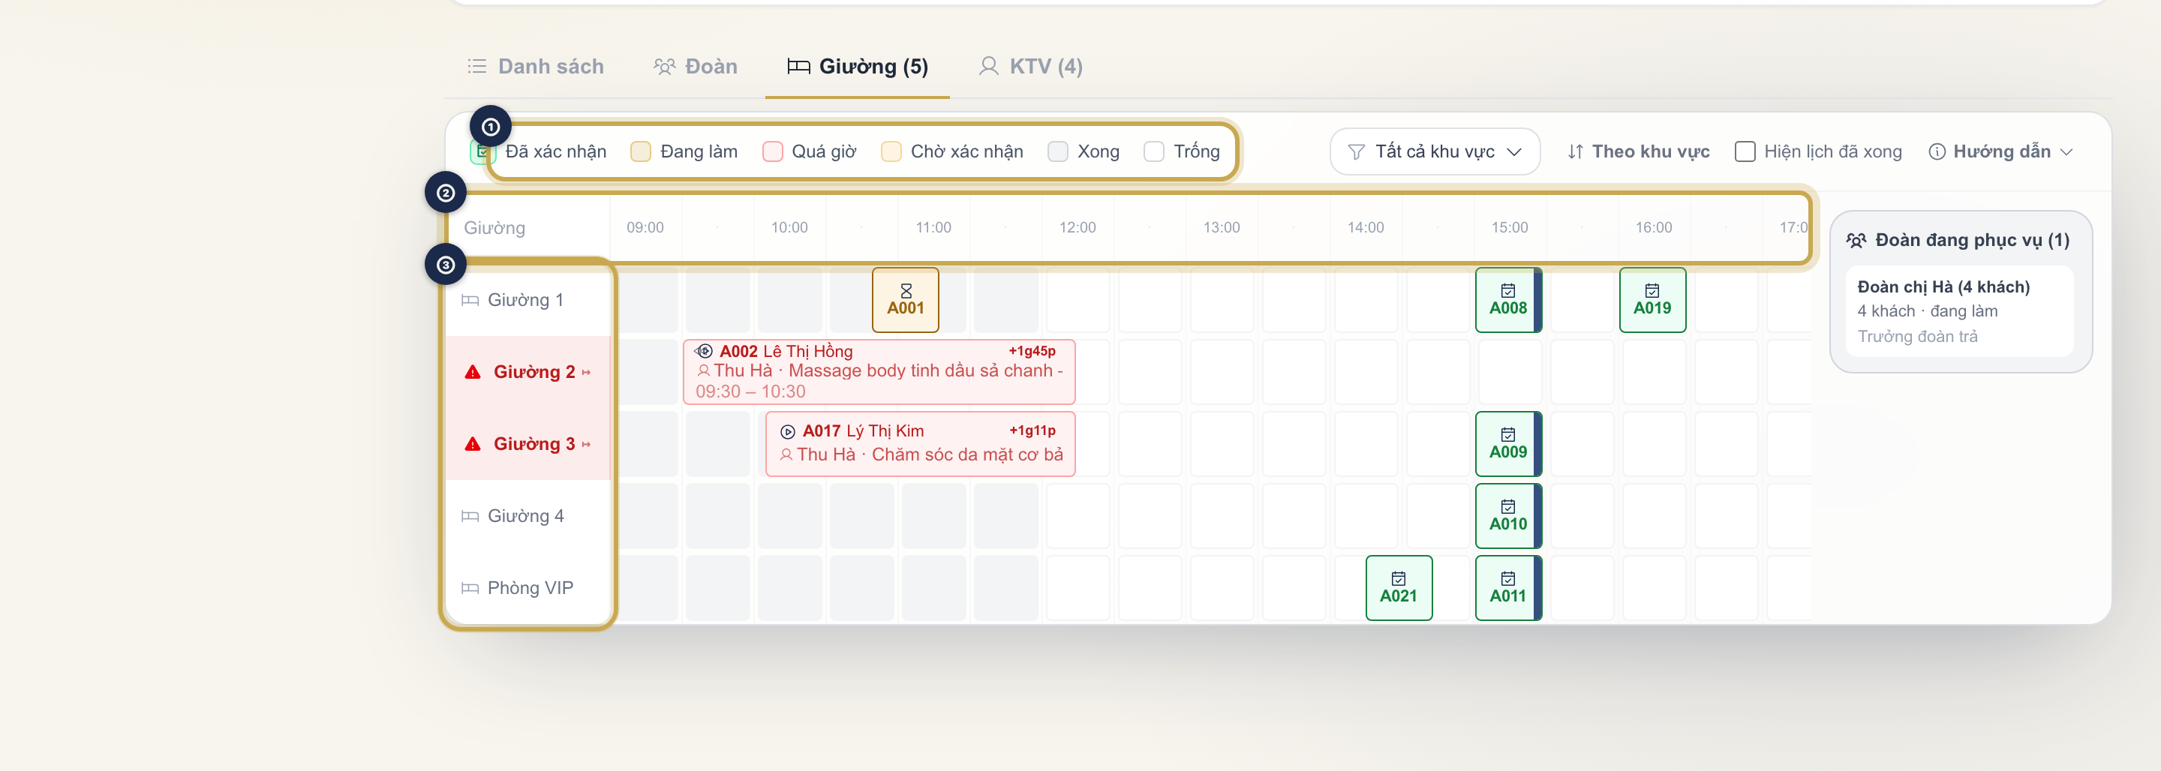Image resolution: width=2161 pixels, height=771 pixels.
Task: Expand the Hướng dẫn menu chevron
Action: pos(2066,153)
